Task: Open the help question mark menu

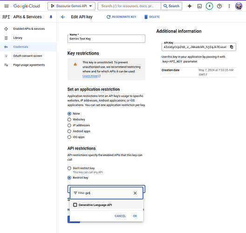Action: click(219, 6)
